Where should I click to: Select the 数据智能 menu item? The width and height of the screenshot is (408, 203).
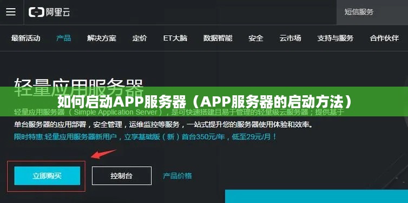(x=218, y=38)
